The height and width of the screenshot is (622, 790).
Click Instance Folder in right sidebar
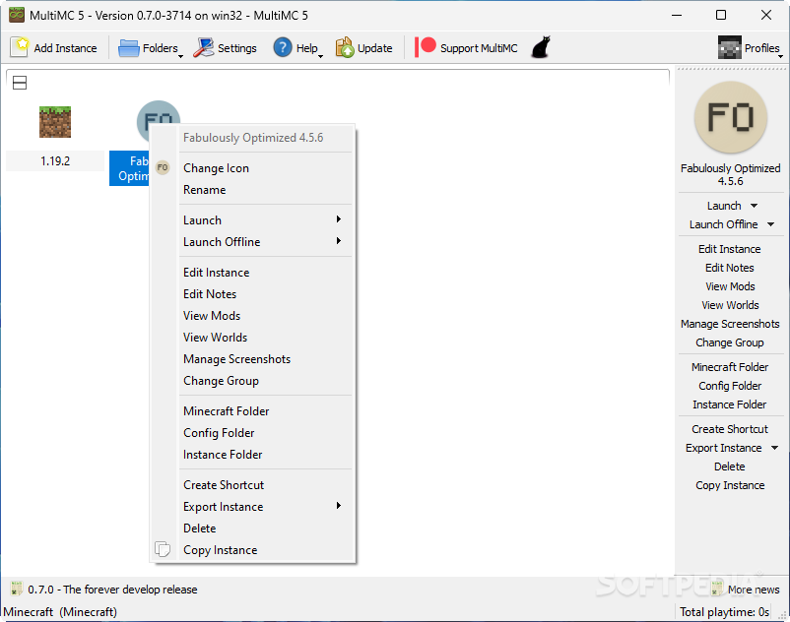click(729, 404)
